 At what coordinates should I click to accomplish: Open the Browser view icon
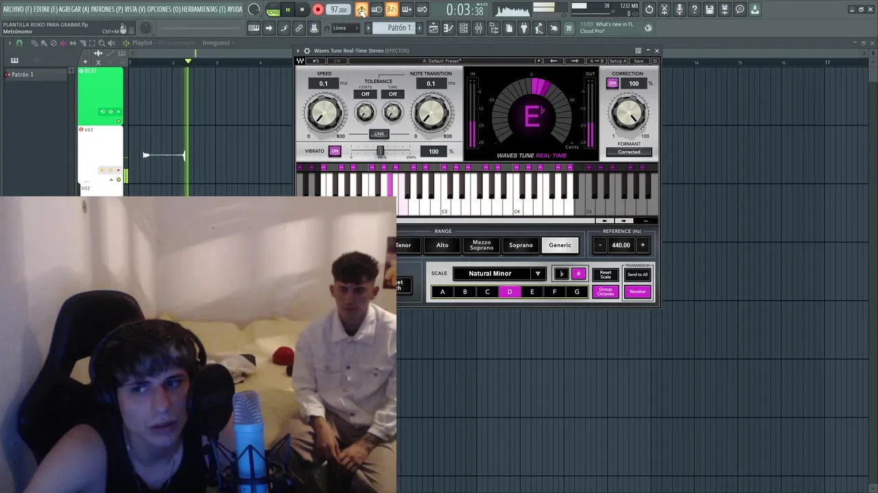[x=494, y=28]
